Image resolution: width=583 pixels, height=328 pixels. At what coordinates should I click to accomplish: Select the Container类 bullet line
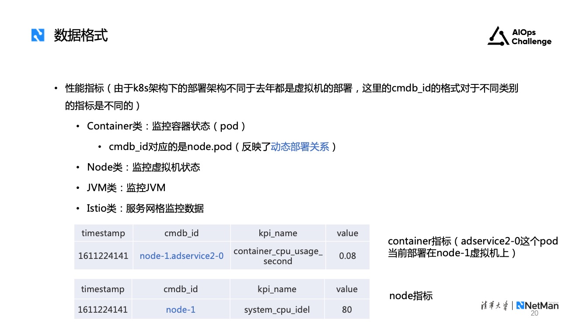click(x=166, y=126)
